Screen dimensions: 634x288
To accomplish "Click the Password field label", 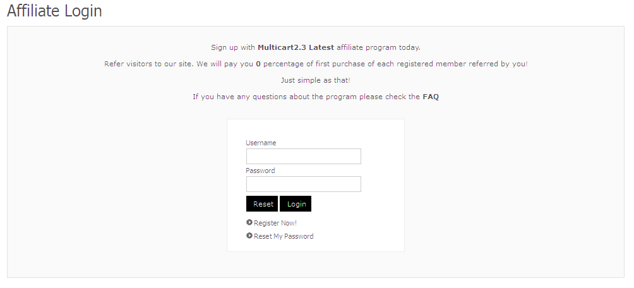I will (x=260, y=171).
